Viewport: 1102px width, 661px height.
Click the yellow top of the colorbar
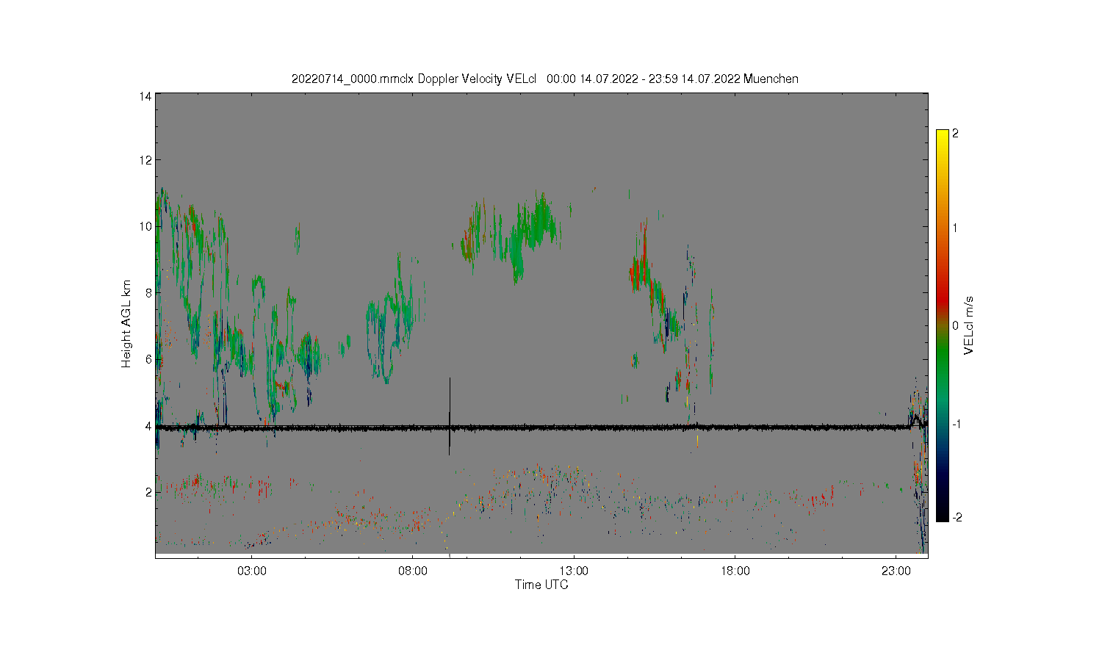point(943,137)
